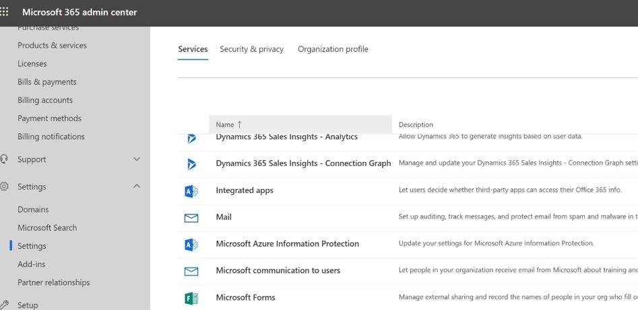The image size is (638, 310).
Task: Click the Mail envelope icon
Action: pos(191,218)
